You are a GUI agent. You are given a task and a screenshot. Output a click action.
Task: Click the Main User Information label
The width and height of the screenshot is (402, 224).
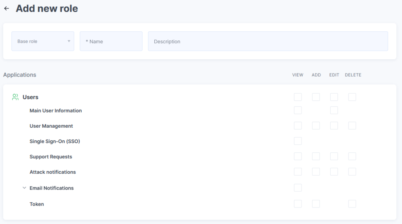[56, 110]
